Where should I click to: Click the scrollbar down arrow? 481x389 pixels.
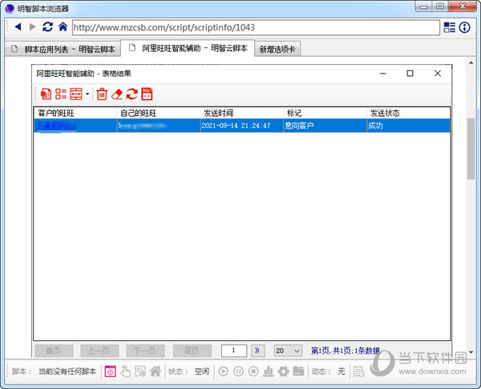click(x=471, y=352)
